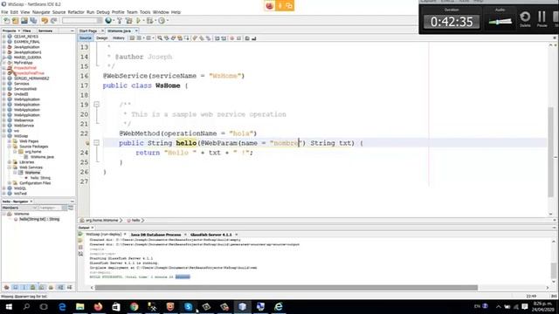Click the hello breadcrumb below editor
Screen dimensions: 559x314
(135, 221)
